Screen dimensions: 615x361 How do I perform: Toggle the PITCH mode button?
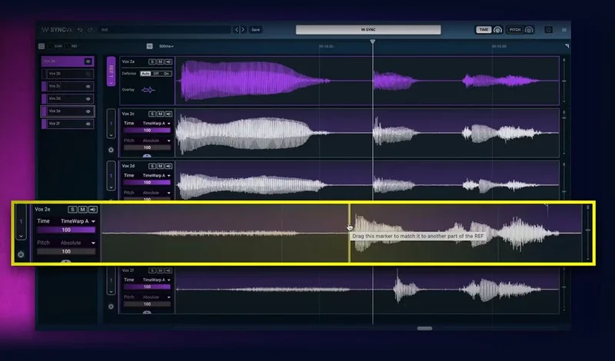(x=515, y=30)
